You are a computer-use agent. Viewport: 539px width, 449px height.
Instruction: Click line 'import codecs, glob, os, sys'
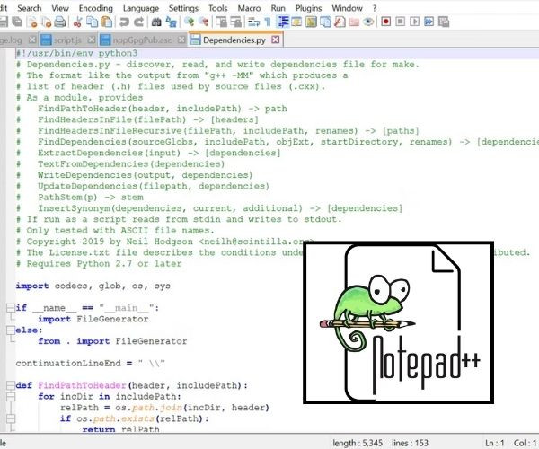click(x=93, y=286)
